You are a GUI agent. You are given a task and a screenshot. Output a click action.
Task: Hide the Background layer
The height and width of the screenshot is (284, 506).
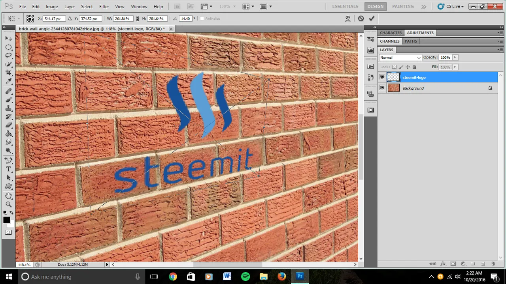click(382, 88)
